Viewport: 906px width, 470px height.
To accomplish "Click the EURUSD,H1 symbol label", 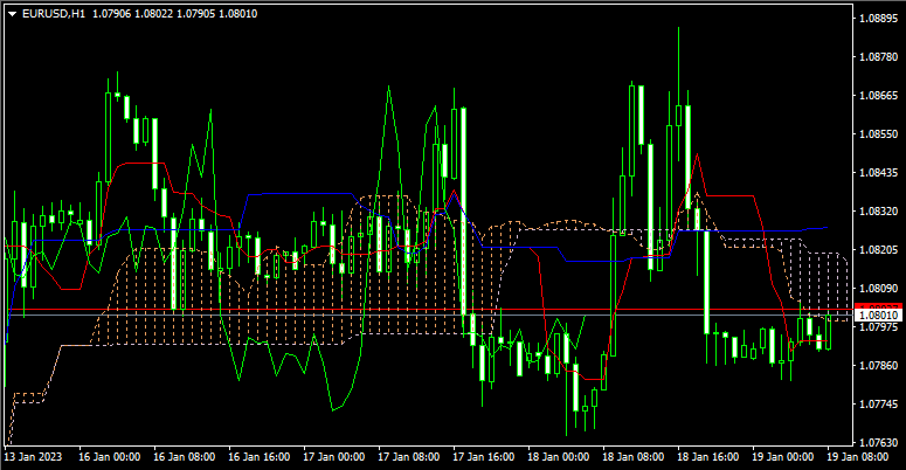I will coord(54,13).
